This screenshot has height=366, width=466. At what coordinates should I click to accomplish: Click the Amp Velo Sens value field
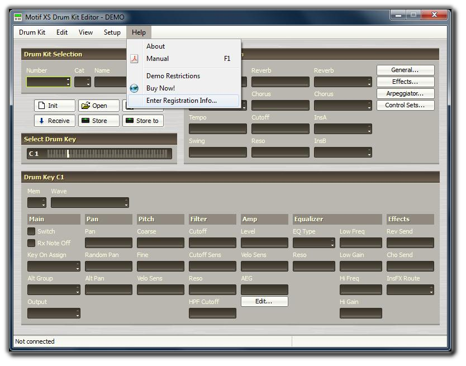264,267
